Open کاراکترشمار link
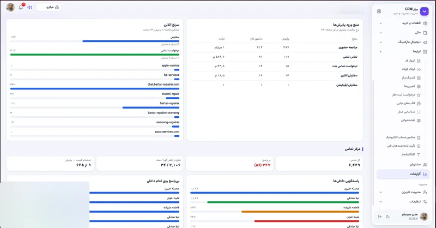This screenshot has width=436, height=228. tap(408, 154)
